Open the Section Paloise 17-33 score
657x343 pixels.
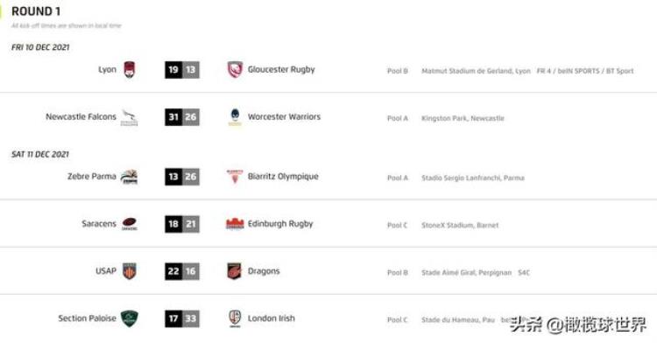point(182,318)
